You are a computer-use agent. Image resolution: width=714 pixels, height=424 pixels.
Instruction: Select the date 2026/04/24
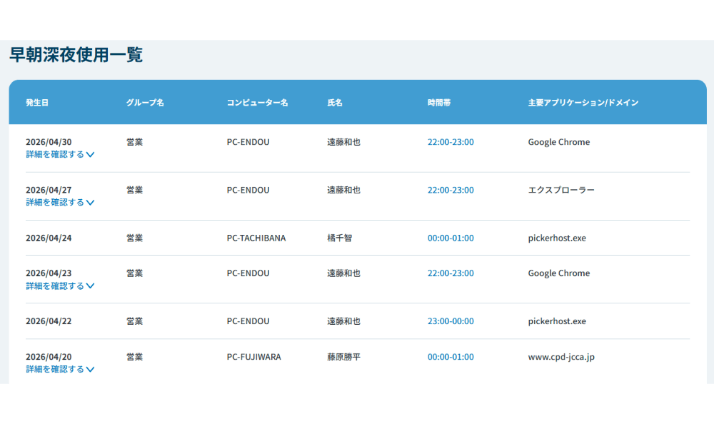49,238
